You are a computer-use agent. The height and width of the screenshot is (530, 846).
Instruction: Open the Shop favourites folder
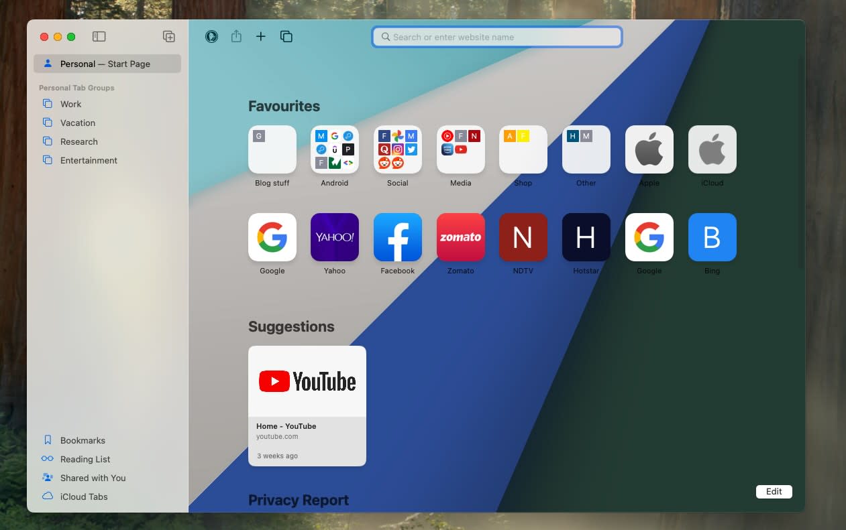[523, 149]
